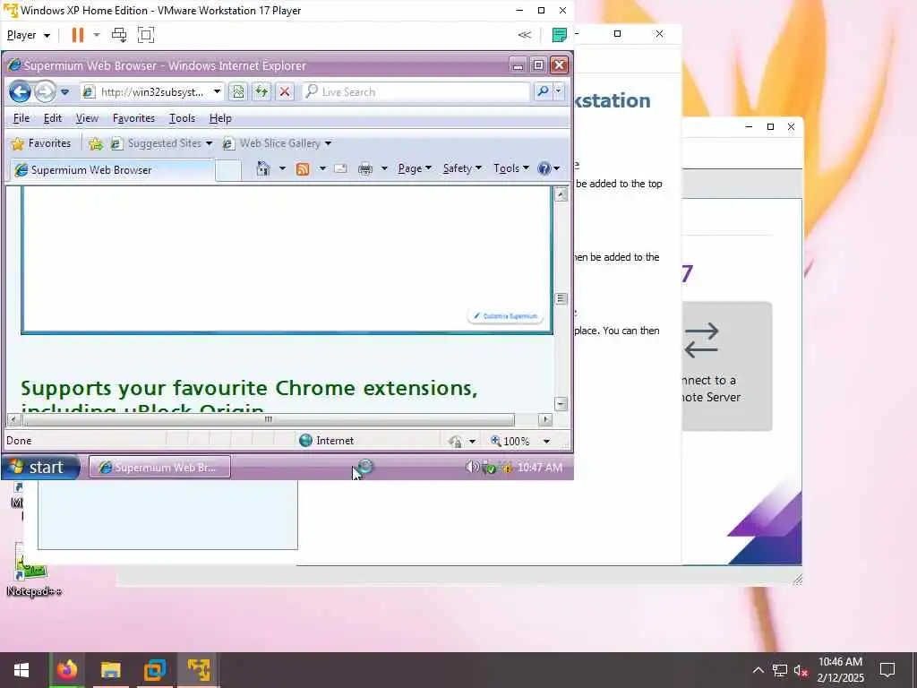Pause the virtual machine in VMware Player
This screenshot has width=917, height=688.
pos(77,35)
